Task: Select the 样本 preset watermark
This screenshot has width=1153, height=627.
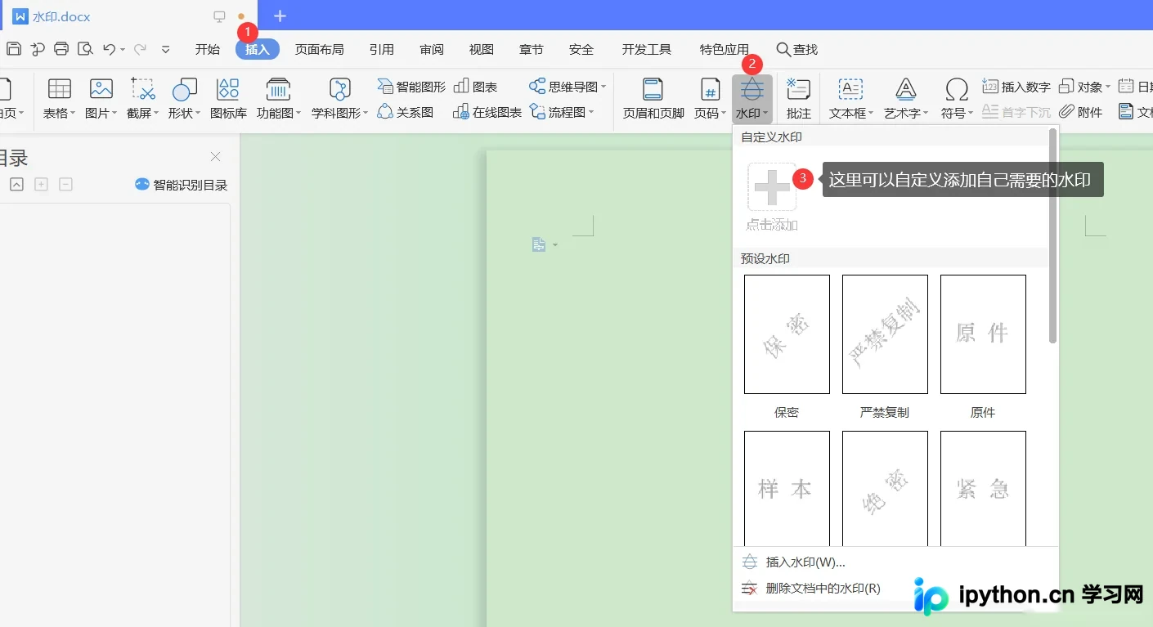Action: [x=787, y=488]
